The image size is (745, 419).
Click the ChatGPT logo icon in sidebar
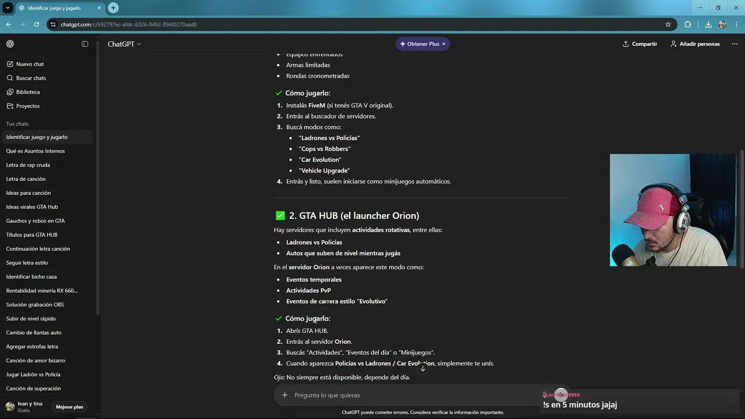point(10,44)
